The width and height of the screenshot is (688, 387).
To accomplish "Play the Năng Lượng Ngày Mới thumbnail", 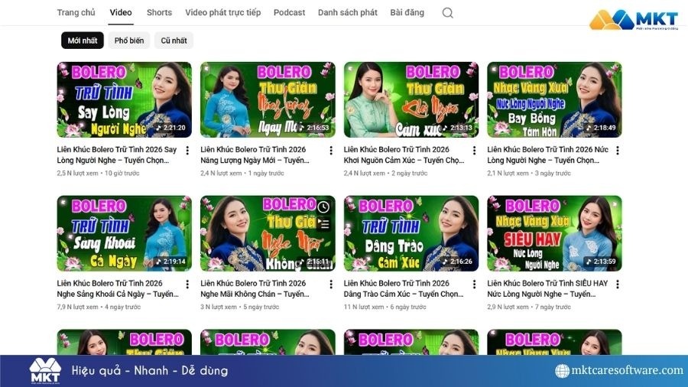I will pyautogui.click(x=268, y=99).
